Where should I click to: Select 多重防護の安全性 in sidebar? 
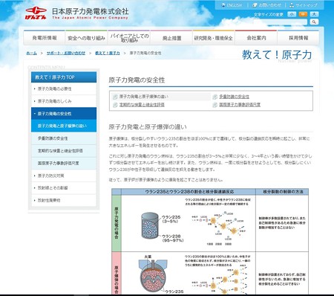(64, 138)
